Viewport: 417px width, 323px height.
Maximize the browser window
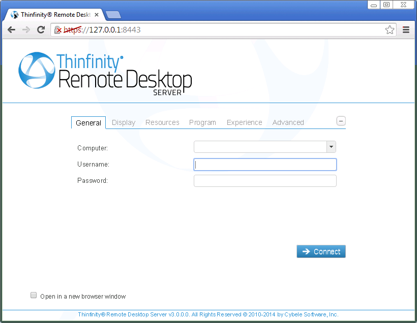click(386, 5)
